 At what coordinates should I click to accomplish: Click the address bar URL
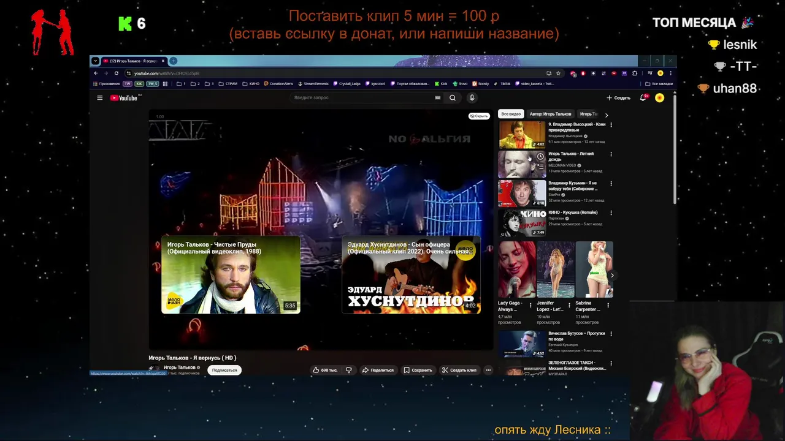[x=167, y=73]
